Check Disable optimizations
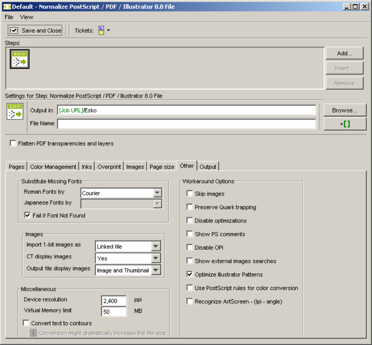 coord(189,220)
